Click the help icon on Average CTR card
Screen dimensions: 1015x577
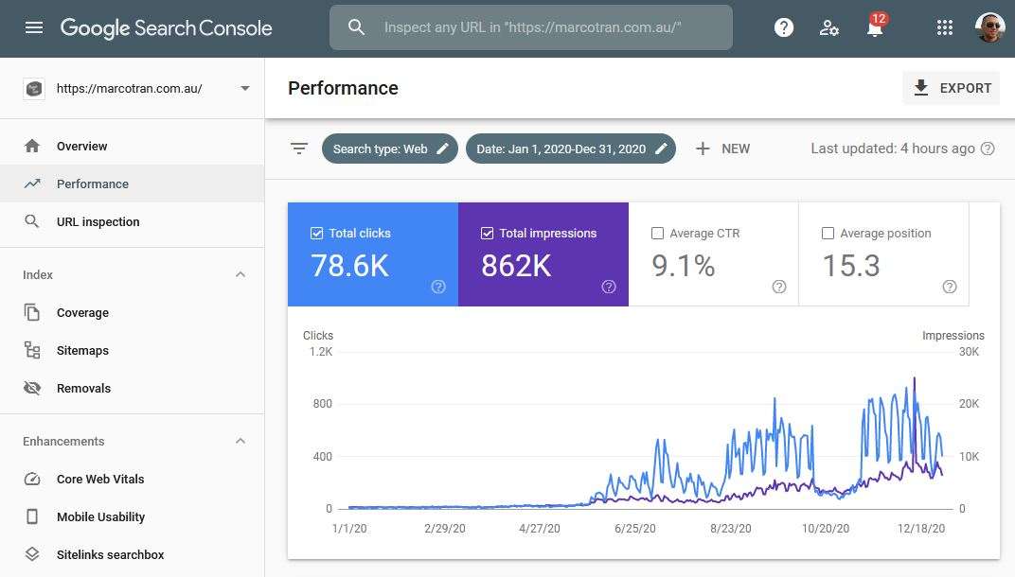tap(779, 287)
